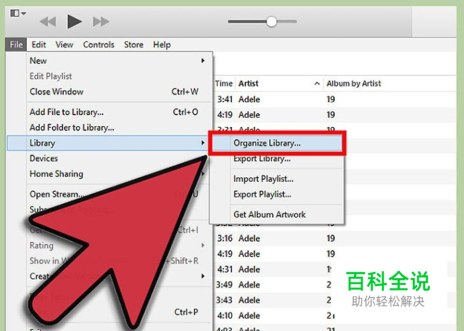Adjust the volume slider knob
The width and height of the screenshot is (464, 331).
click(x=271, y=21)
